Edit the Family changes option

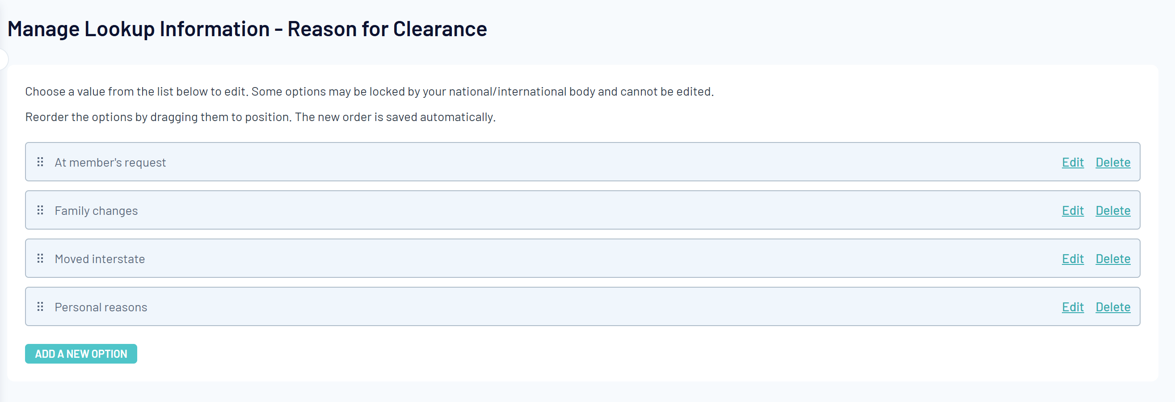(x=1072, y=210)
